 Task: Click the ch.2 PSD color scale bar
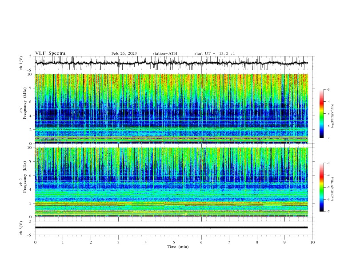pyautogui.click(x=322, y=187)
